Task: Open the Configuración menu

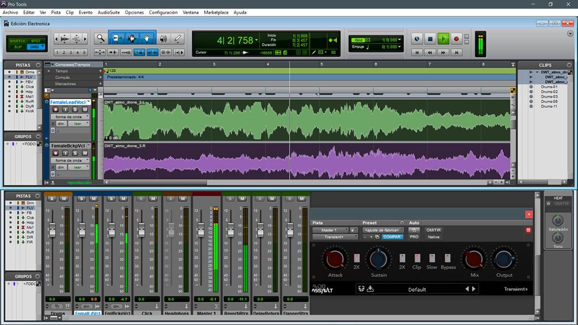Action: pyautogui.click(x=163, y=13)
